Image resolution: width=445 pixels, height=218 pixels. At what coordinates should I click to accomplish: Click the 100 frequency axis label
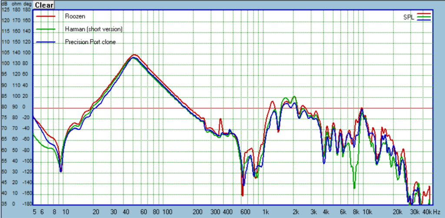[168, 211]
